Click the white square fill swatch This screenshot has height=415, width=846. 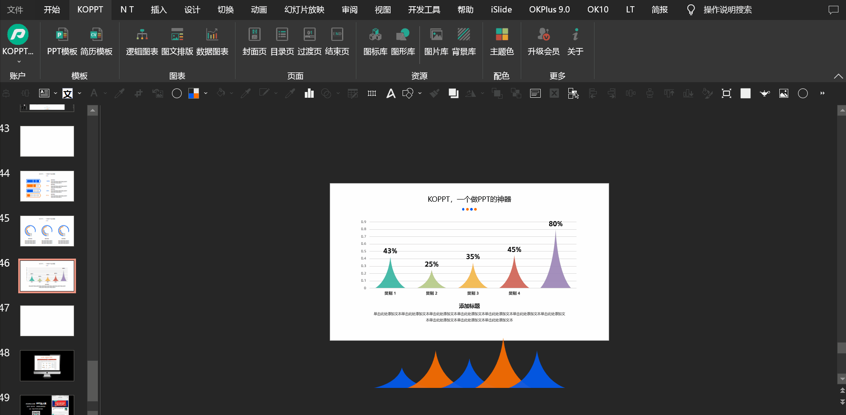[746, 93]
